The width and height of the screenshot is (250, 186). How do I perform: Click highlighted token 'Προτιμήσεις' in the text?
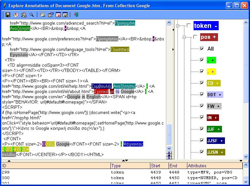coord(107,39)
